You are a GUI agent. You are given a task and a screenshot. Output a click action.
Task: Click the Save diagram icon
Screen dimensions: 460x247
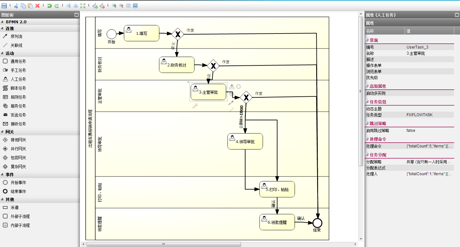pos(4,5)
